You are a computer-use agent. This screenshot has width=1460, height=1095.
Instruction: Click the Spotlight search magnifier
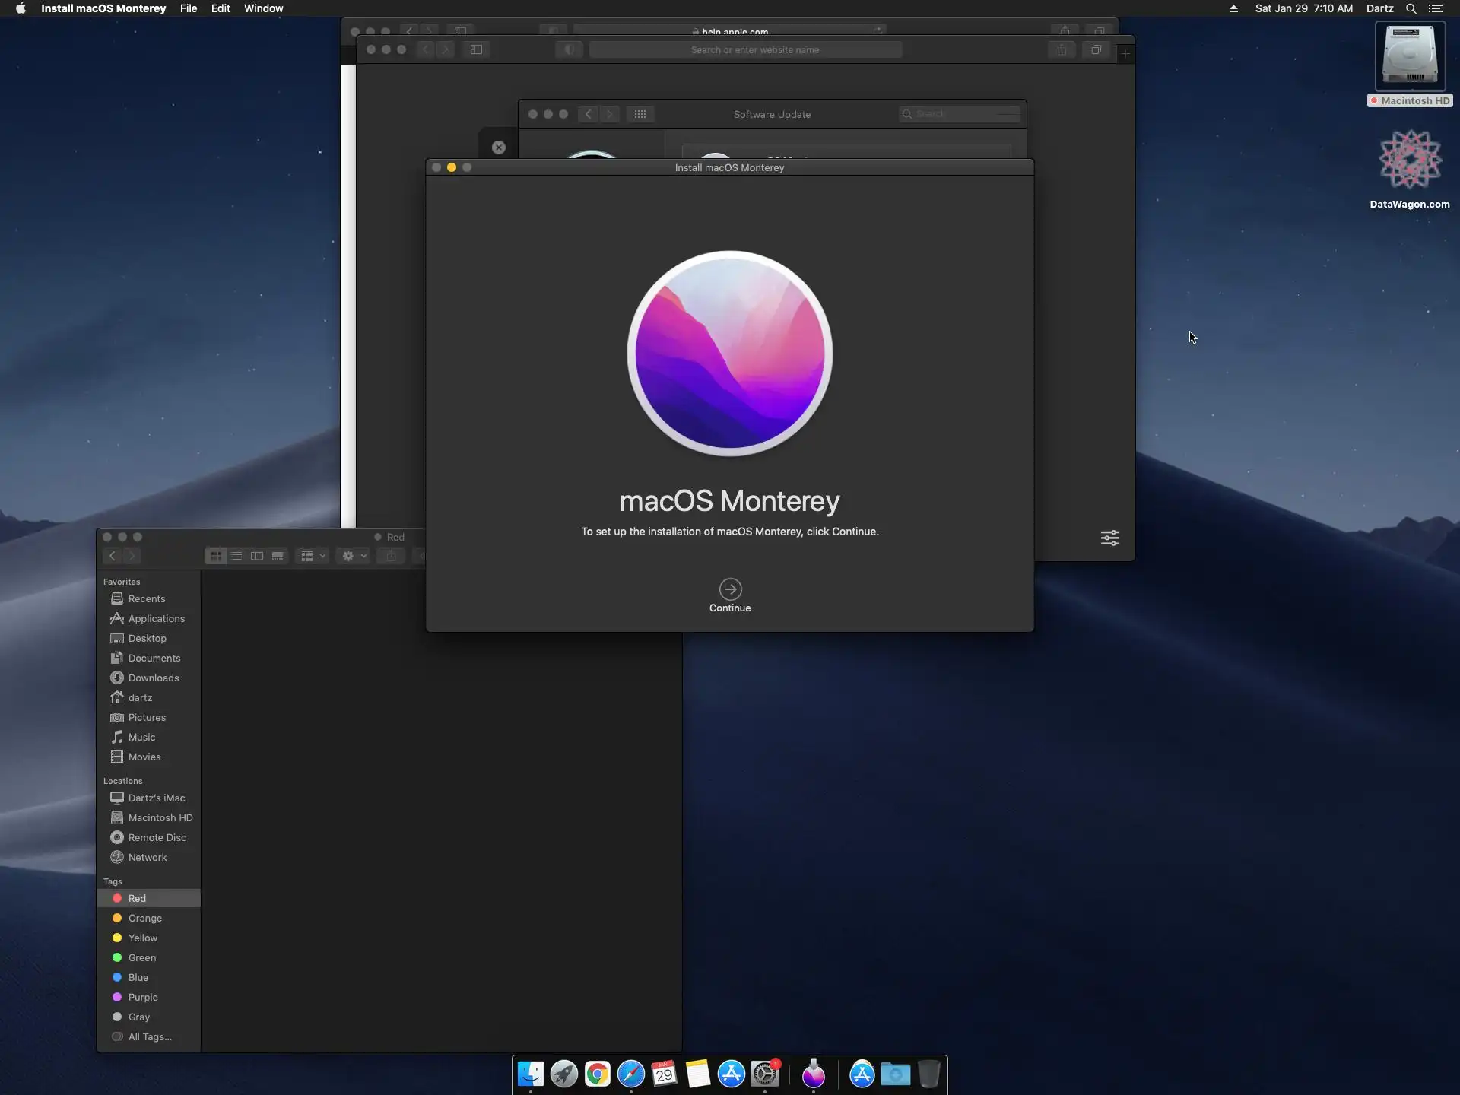click(1411, 8)
